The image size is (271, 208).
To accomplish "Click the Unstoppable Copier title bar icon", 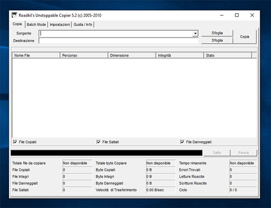I will 14,15.
